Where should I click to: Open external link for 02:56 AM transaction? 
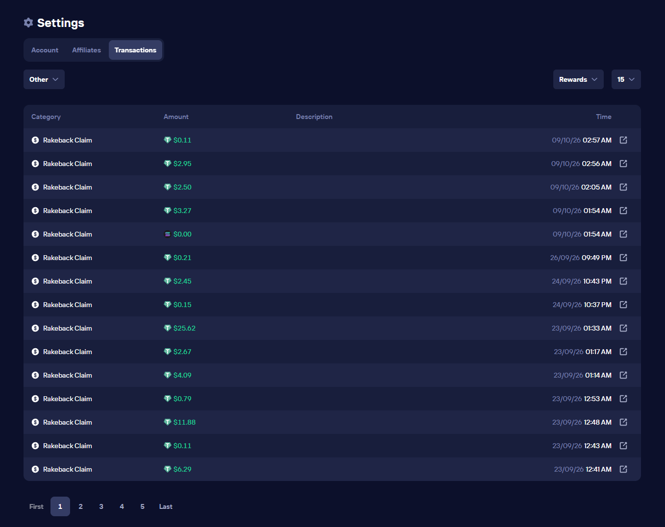[x=623, y=164]
